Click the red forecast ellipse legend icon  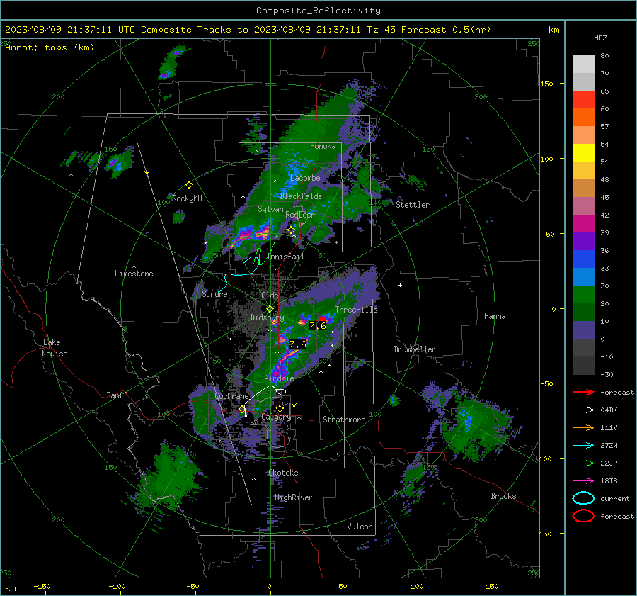(x=583, y=516)
